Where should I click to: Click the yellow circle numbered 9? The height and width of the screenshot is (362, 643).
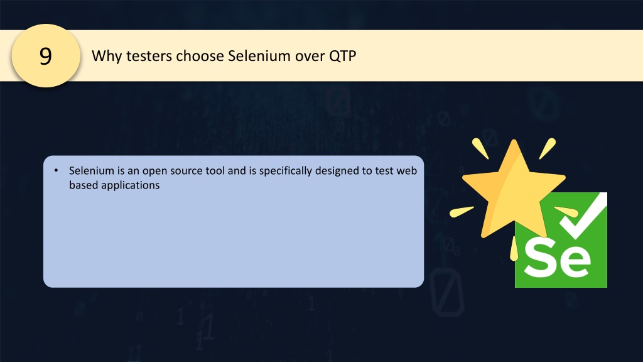click(x=45, y=55)
